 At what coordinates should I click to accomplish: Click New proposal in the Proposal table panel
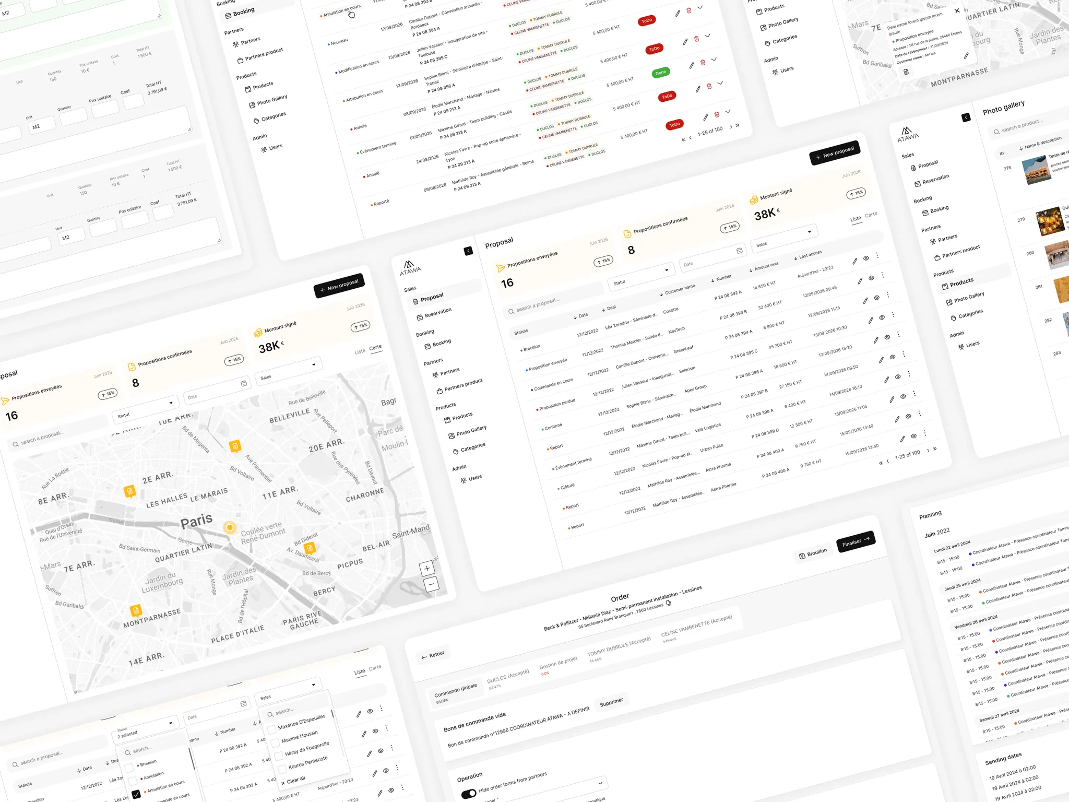(x=835, y=152)
